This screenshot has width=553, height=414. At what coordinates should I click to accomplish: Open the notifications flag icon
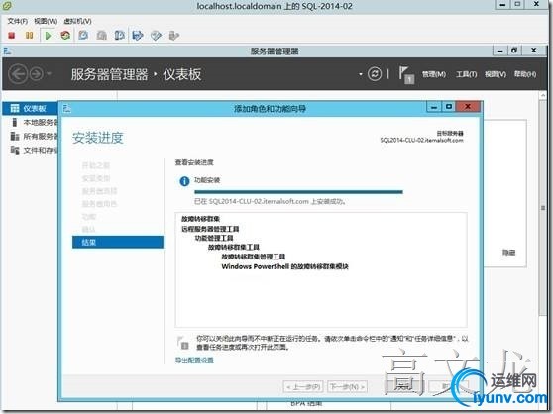406,75
